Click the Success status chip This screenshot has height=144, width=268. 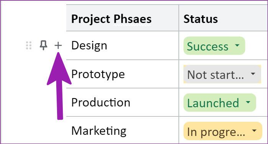214,46
